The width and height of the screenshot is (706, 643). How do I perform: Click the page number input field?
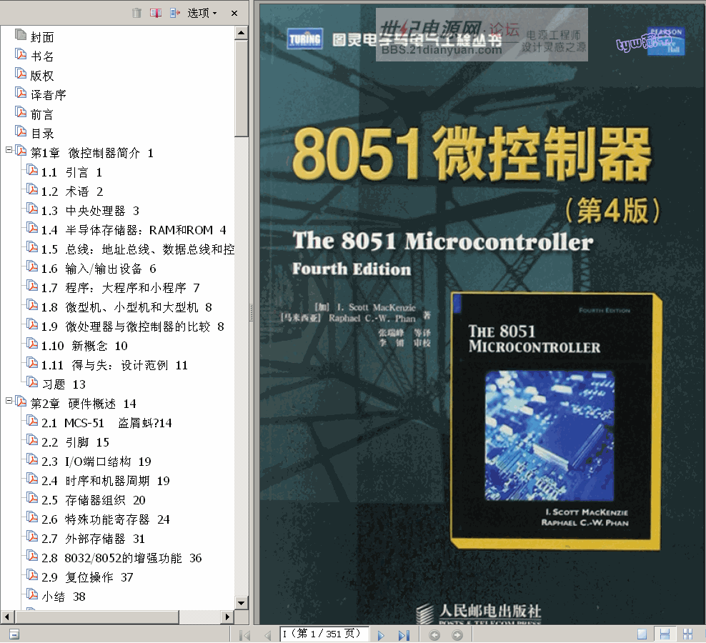[x=324, y=634]
